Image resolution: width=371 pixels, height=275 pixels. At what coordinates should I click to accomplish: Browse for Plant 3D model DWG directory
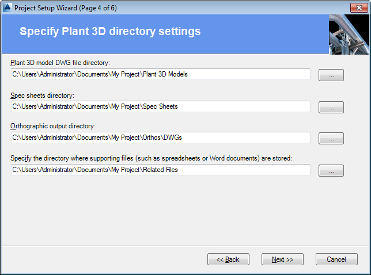(331, 75)
